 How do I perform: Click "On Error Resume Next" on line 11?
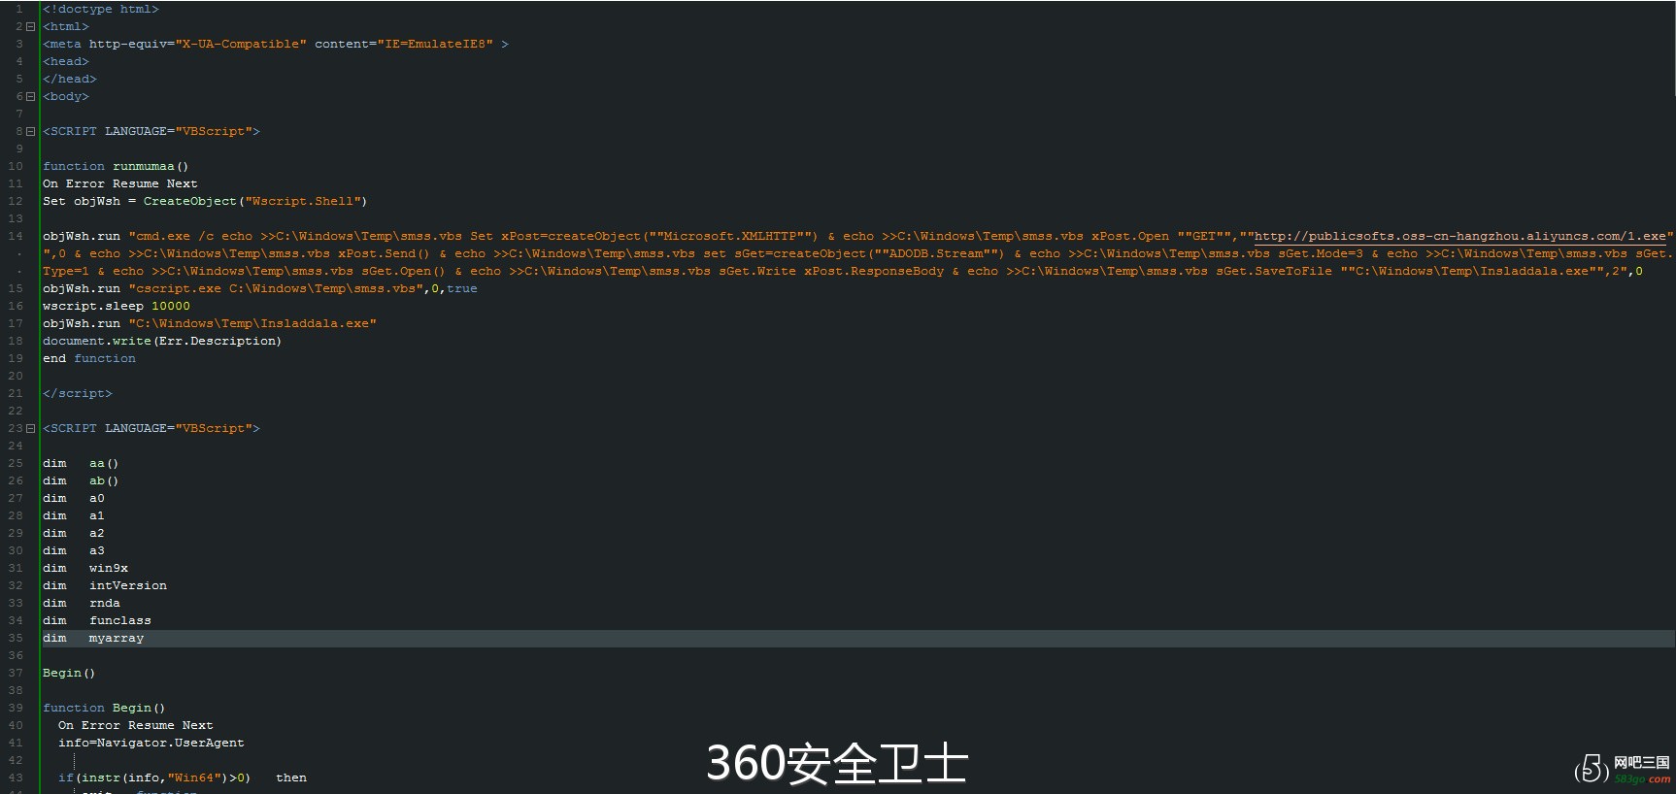coord(120,183)
